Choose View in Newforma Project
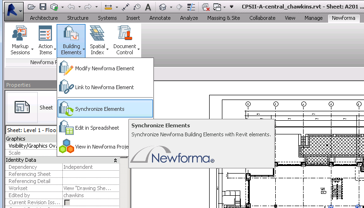 coord(93,147)
